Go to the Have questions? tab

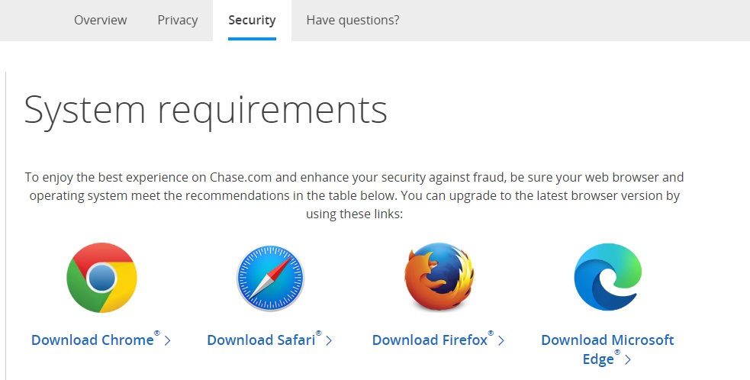[x=352, y=20]
